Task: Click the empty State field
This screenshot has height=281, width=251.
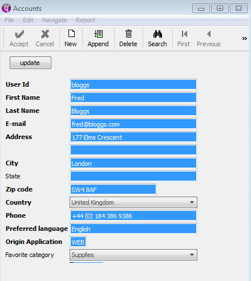Action: pyautogui.click(x=133, y=176)
